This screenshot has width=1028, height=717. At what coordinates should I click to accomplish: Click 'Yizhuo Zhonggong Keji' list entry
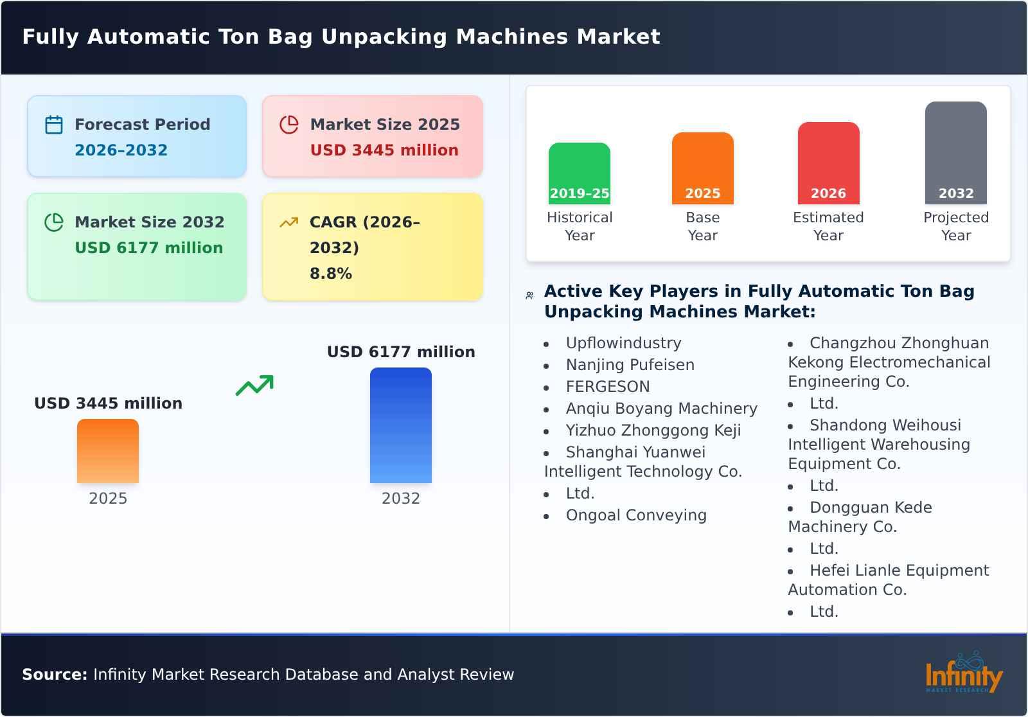[653, 430]
